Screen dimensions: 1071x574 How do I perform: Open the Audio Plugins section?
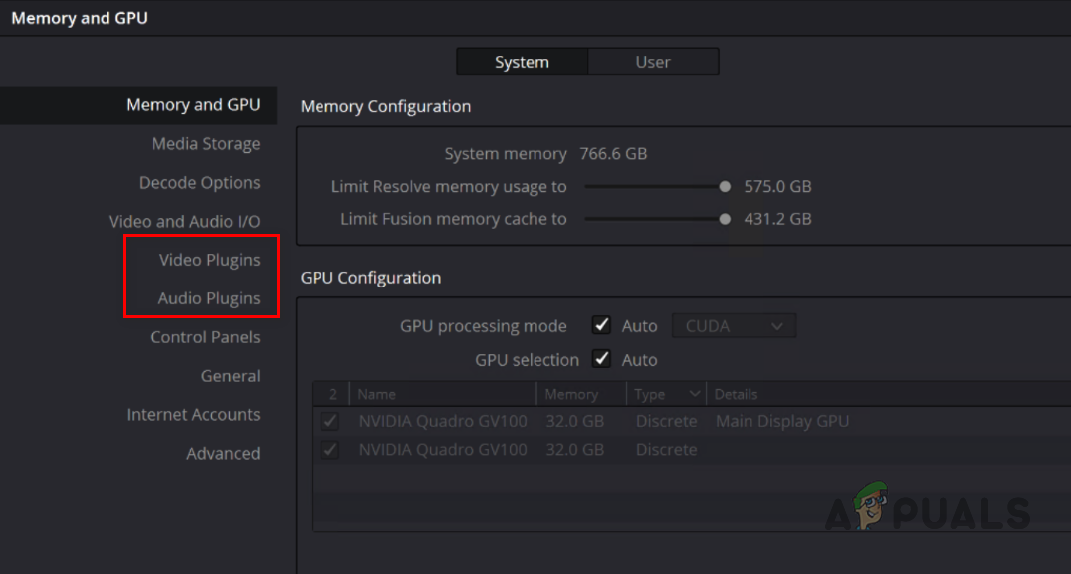click(207, 297)
